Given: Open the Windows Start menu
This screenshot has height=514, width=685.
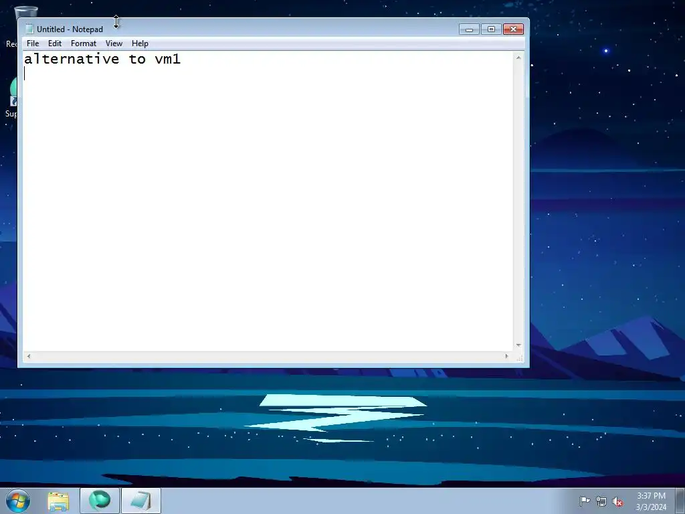Looking at the screenshot, I should (x=18, y=501).
